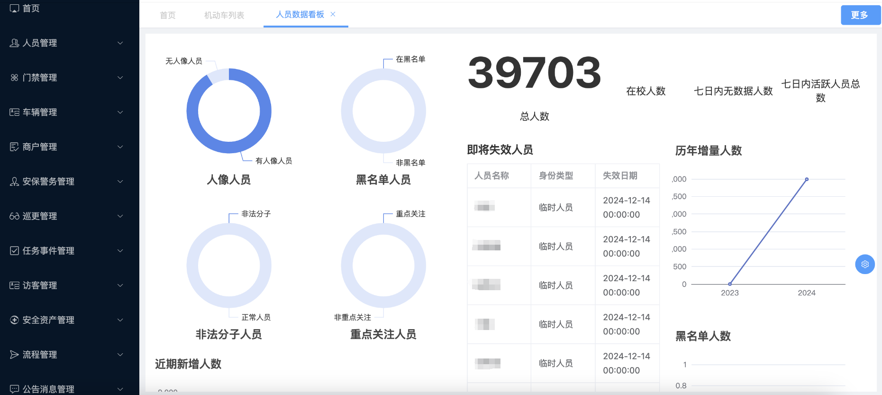Expand 访客管理 menu chevron
The image size is (882, 395).
(x=120, y=285)
